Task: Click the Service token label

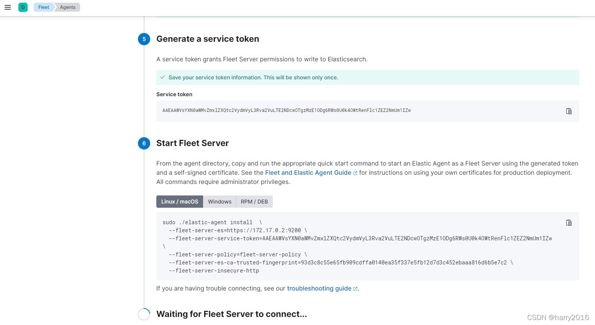Action: 174,94
